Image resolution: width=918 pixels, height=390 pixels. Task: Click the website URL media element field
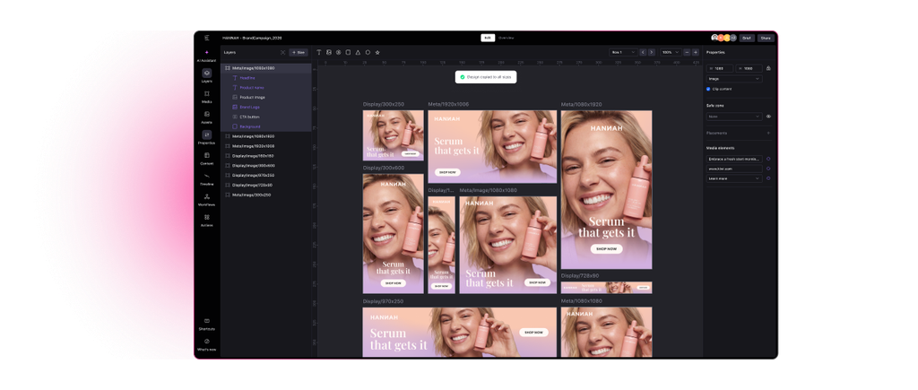(x=734, y=169)
